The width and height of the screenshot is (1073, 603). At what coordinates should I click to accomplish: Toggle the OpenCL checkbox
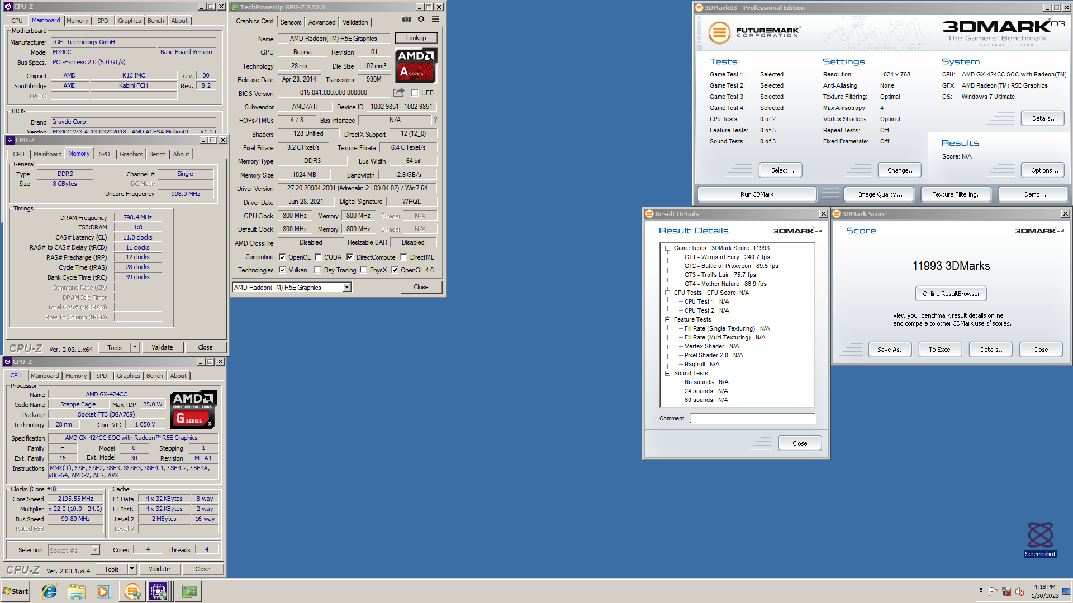click(x=282, y=257)
